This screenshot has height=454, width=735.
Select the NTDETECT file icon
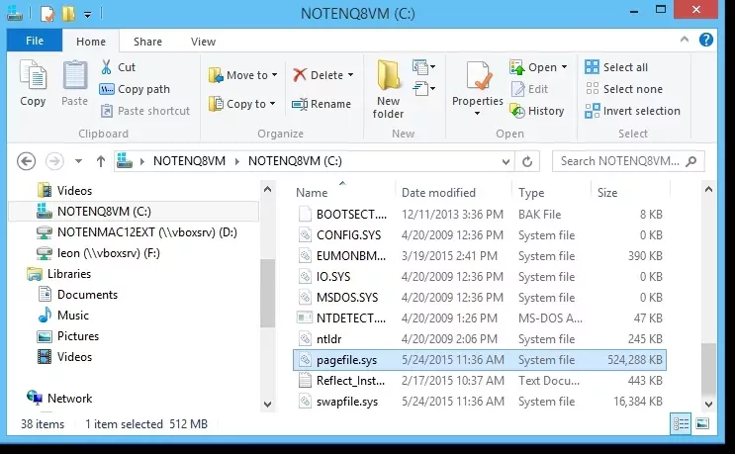pyautogui.click(x=305, y=318)
